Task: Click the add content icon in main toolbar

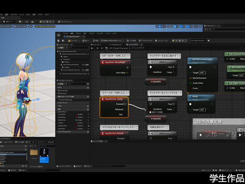Action: pyautogui.click(x=21, y=22)
